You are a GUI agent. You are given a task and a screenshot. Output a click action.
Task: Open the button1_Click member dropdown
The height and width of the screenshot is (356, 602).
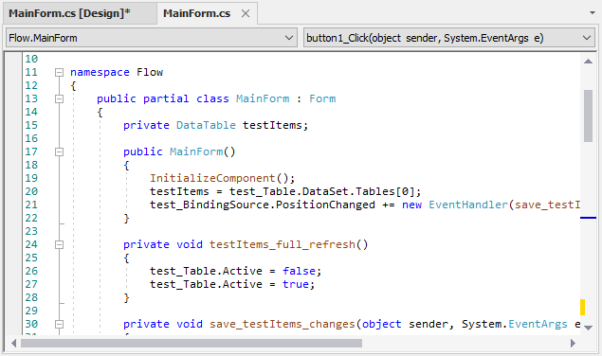point(449,38)
